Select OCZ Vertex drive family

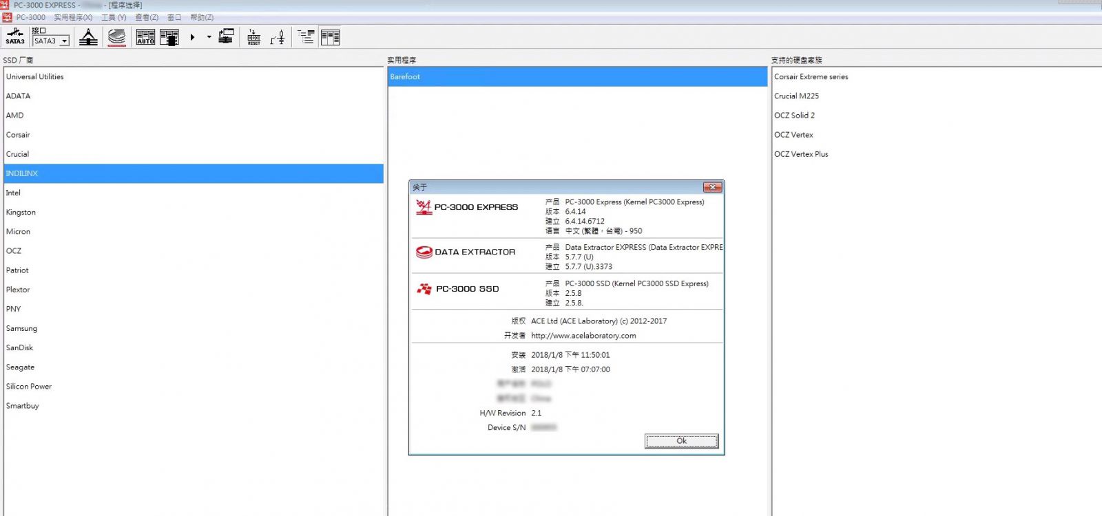pyautogui.click(x=793, y=135)
